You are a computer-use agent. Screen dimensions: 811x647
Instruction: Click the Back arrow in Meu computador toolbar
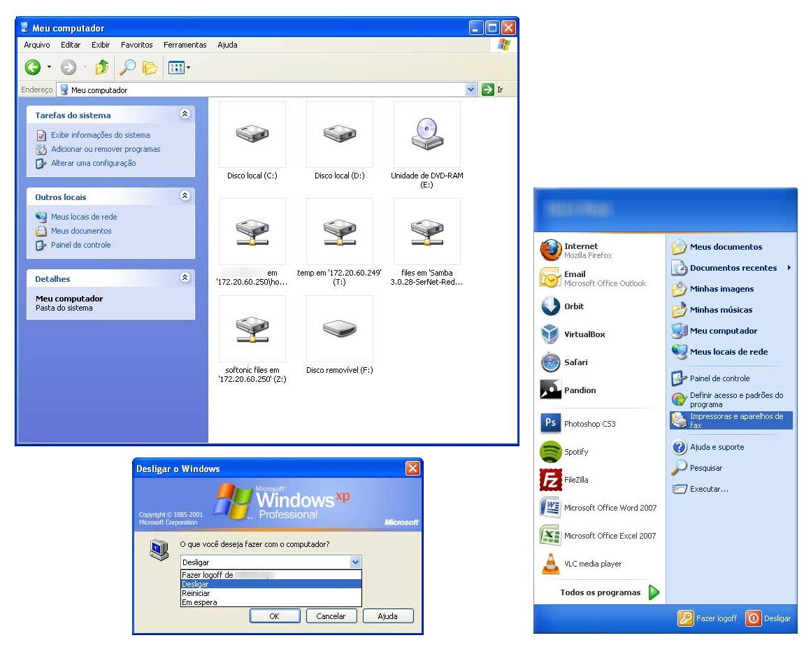click(33, 67)
